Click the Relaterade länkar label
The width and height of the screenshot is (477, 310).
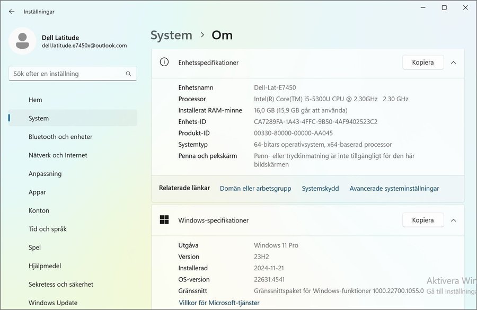pyautogui.click(x=184, y=188)
